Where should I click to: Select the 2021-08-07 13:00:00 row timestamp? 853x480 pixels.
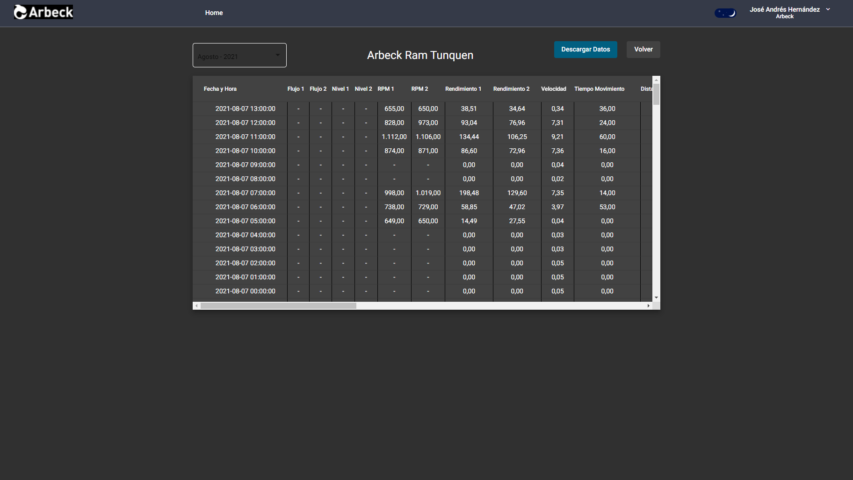[245, 109]
